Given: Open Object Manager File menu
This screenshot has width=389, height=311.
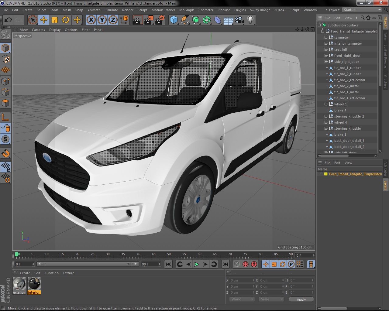Looking at the screenshot, I should click(327, 18).
